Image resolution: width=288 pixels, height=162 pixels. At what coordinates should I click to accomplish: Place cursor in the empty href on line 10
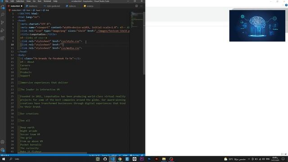pos(62,45)
